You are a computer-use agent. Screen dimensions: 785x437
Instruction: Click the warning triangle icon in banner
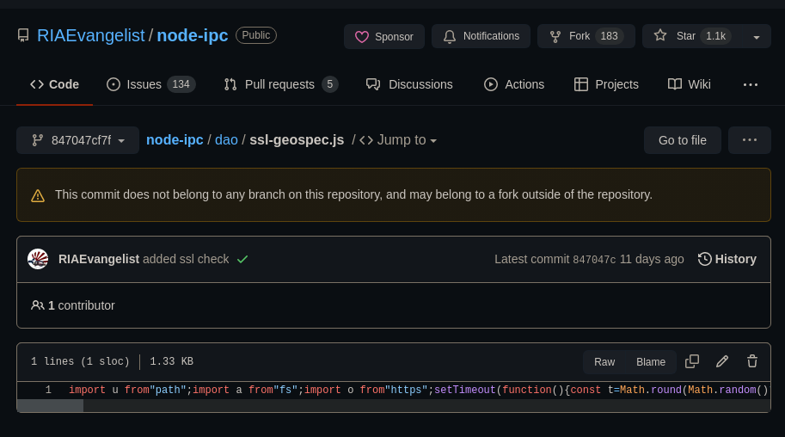tap(38, 195)
